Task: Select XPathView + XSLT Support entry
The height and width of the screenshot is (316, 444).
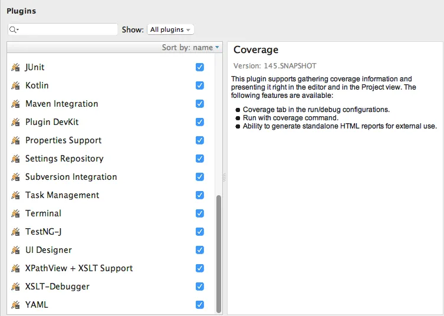Action: click(x=111, y=268)
